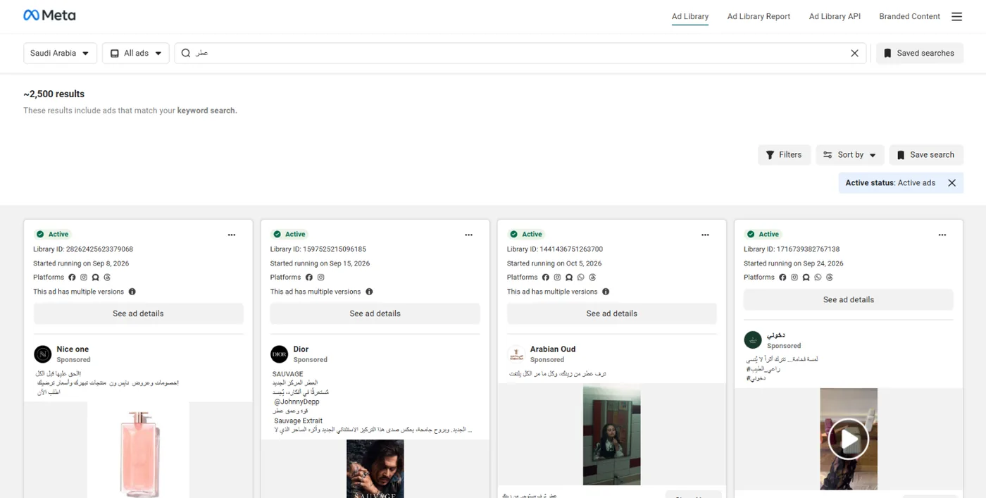This screenshot has width=986, height=498.
Task: Click the Dior advertiser name
Action: tap(301, 349)
